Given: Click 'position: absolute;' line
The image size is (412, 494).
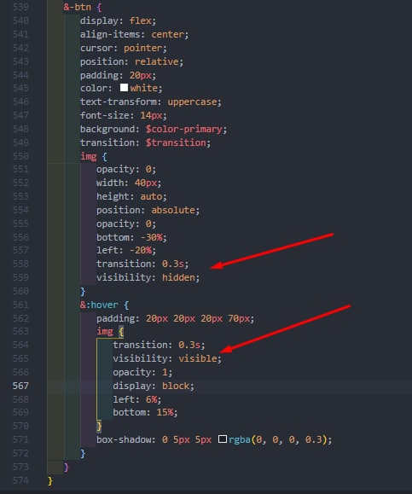Looking at the screenshot, I should tap(148, 210).
